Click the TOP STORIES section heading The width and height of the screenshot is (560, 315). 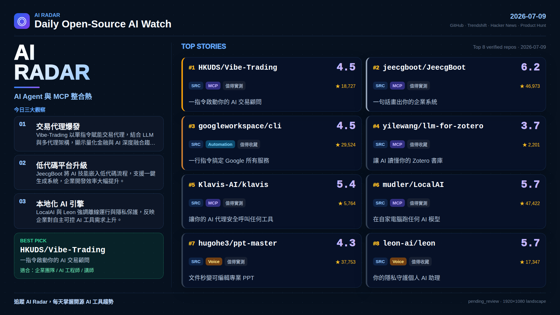204,46
